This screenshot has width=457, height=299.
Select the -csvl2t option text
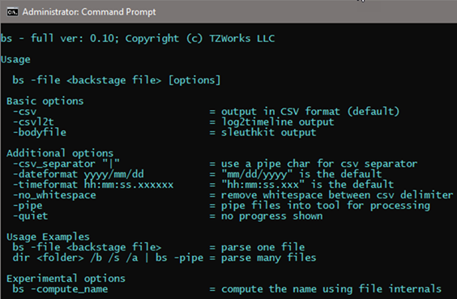pyautogui.click(x=33, y=122)
